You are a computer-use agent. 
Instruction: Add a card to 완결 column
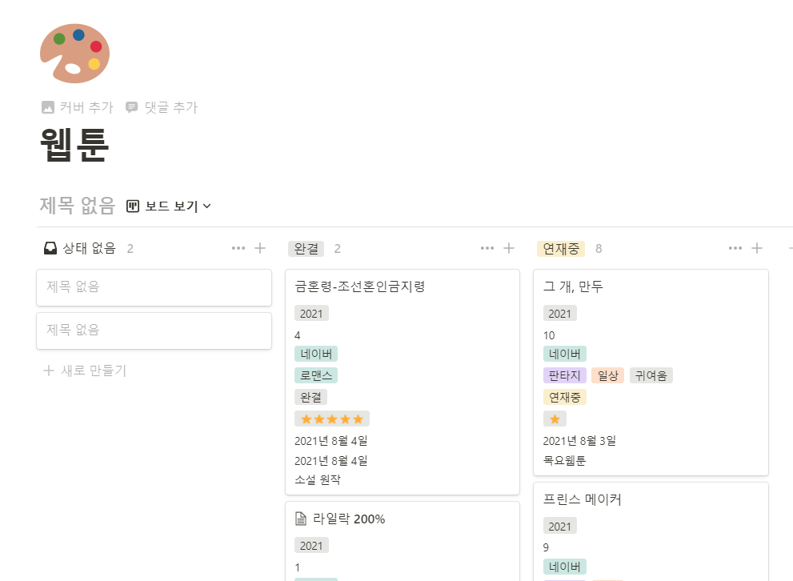[x=509, y=248]
